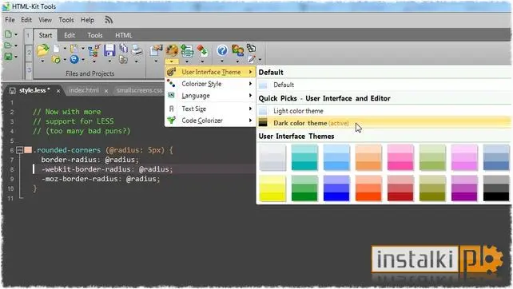
Task: Open dropdown arrow under Help icon
Action: (x=222, y=61)
